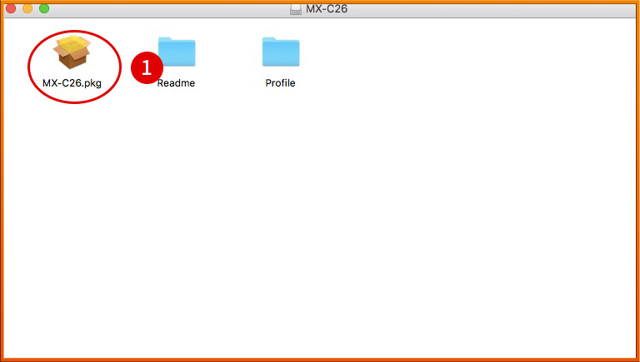The width and height of the screenshot is (640, 362).
Task: Select the Profile folder icon
Action: coord(280,52)
